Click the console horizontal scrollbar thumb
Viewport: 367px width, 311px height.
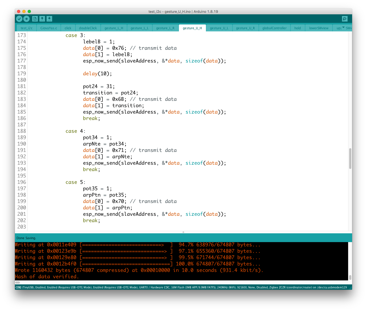point(18,283)
